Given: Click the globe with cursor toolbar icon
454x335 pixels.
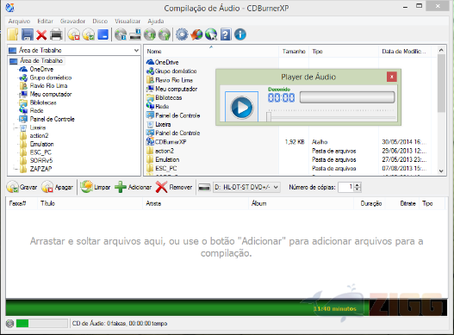Looking at the screenshot, I should (x=211, y=34).
